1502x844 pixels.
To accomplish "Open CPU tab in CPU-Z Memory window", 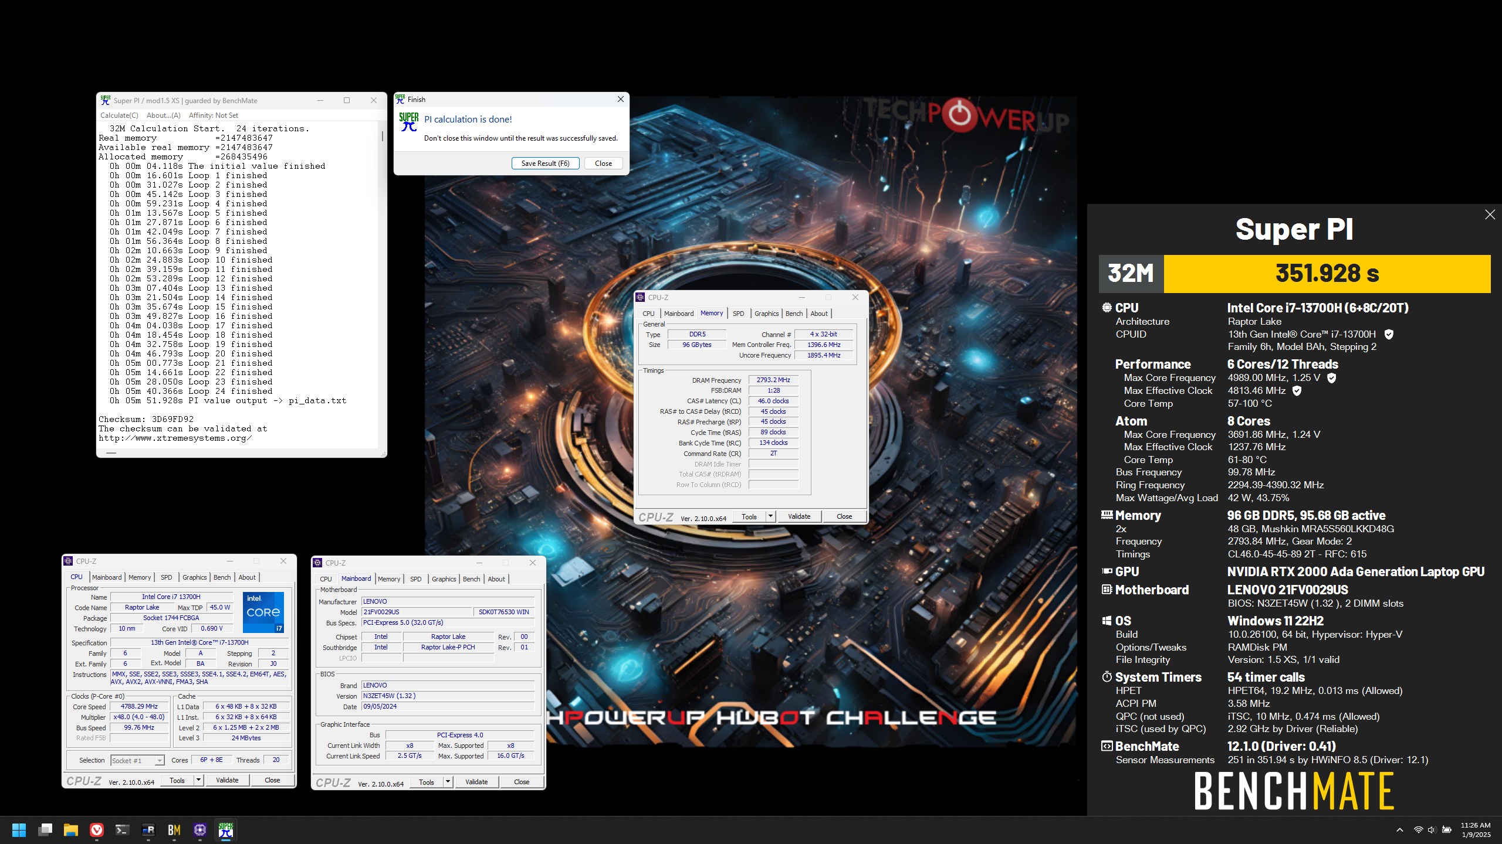I will point(648,314).
